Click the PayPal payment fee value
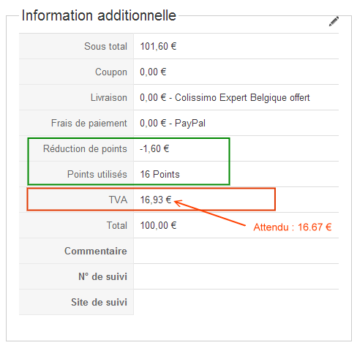357x348 pixels. (x=173, y=124)
